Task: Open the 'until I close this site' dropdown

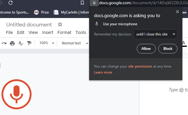Action: click(x=156, y=34)
